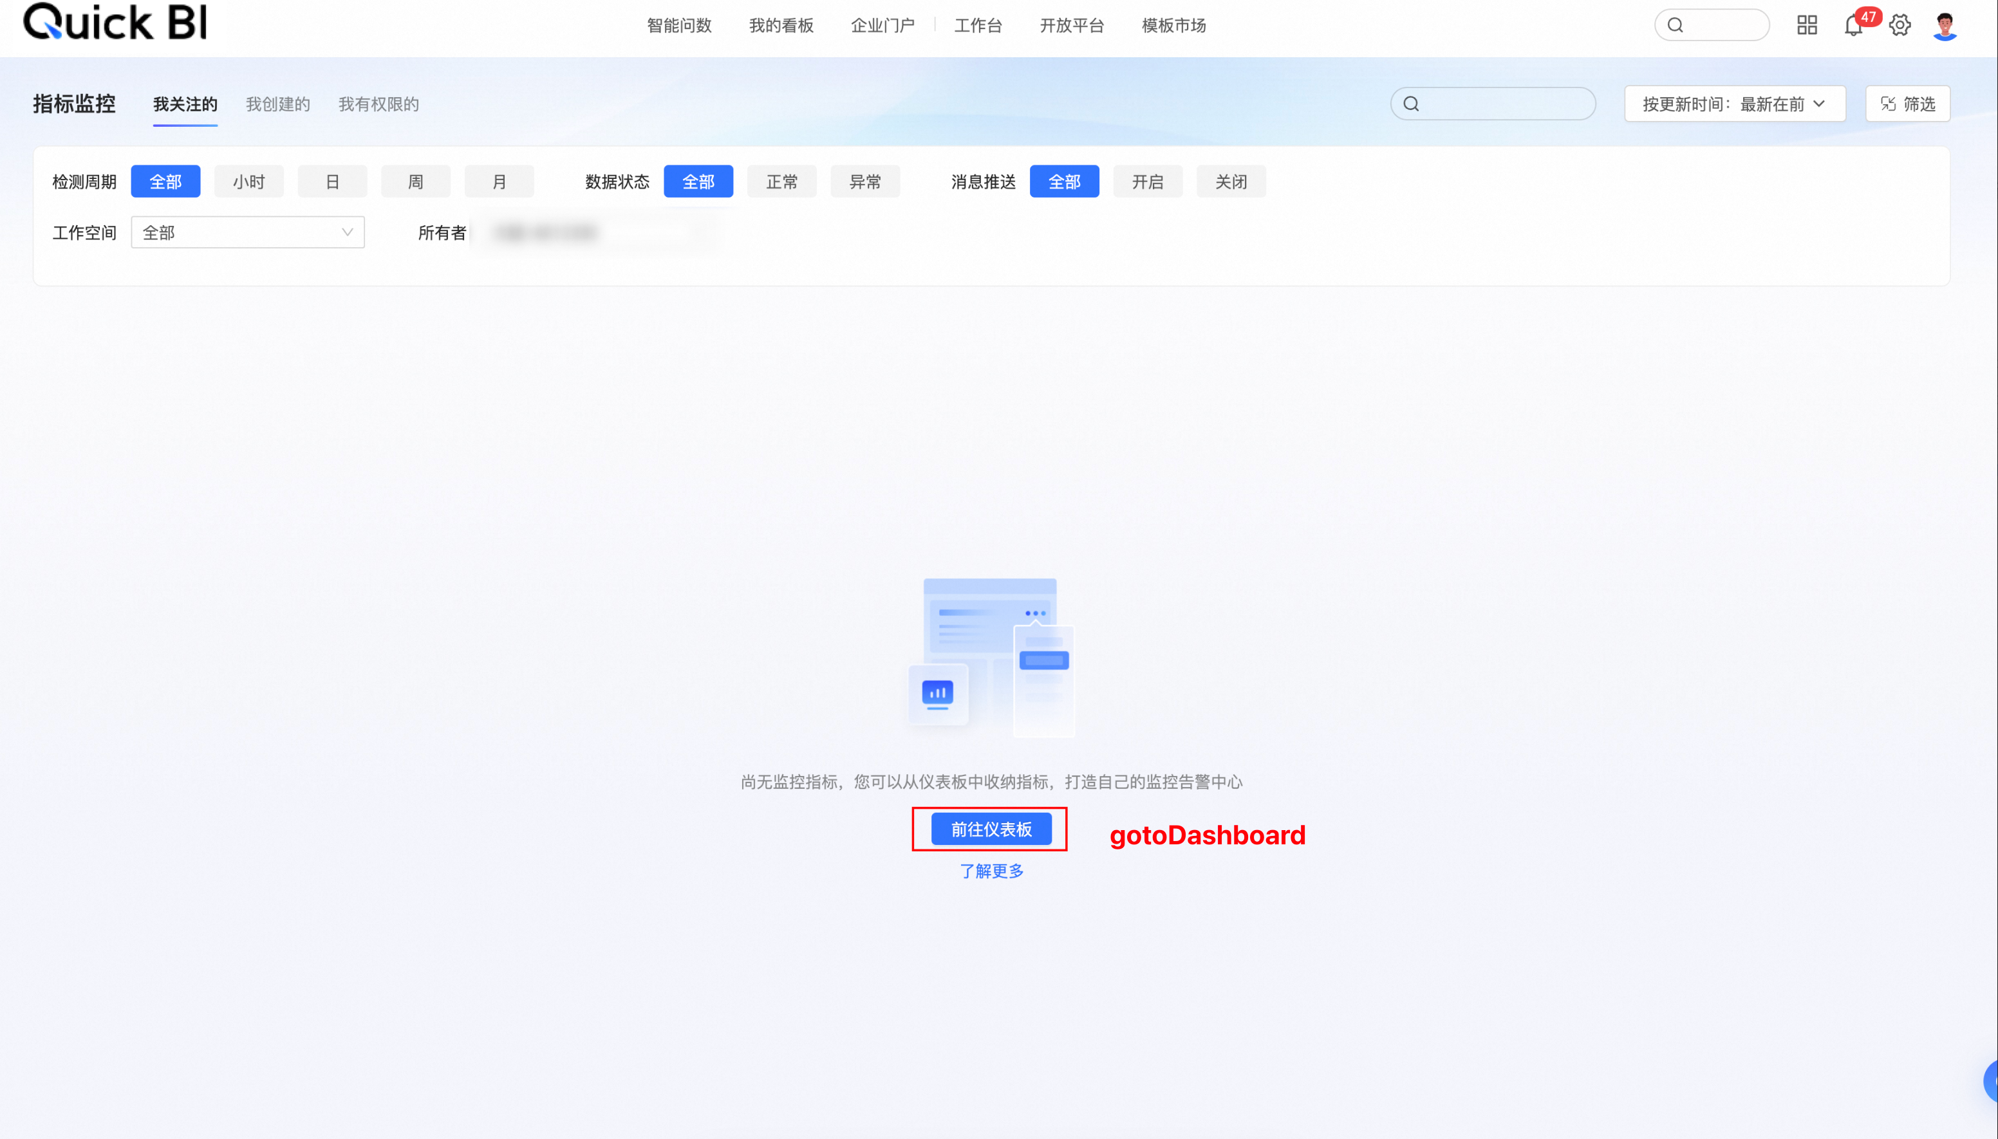The image size is (1998, 1139).
Task: Open the apps grid icon
Action: [x=1806, y=25]
